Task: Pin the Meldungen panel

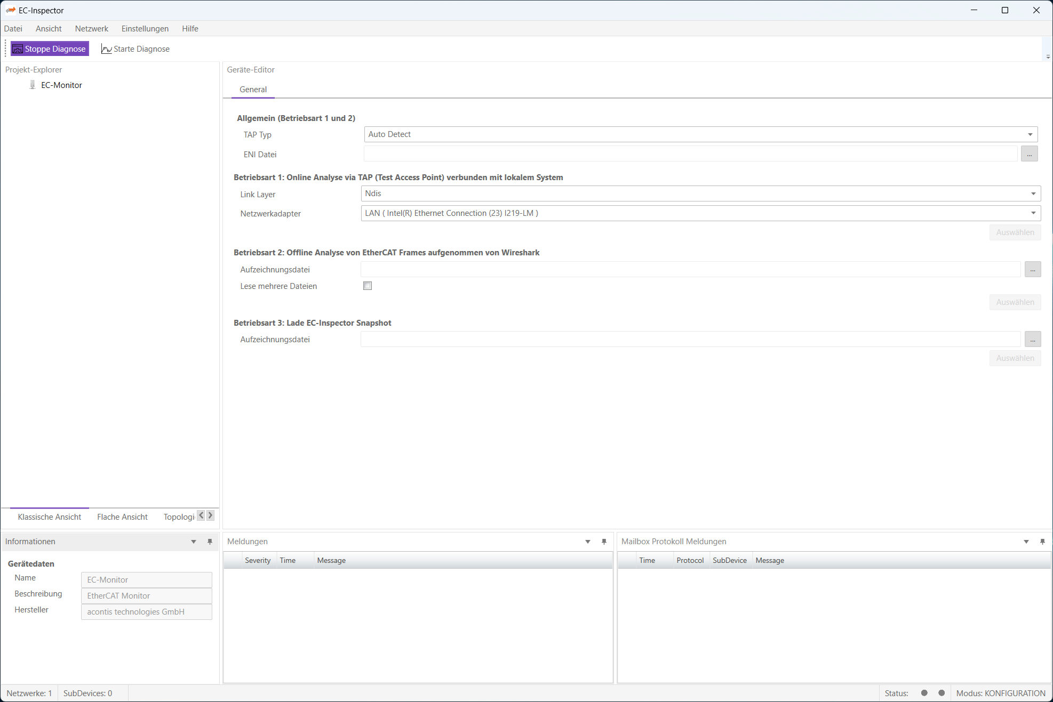Action: coord(604,542)
